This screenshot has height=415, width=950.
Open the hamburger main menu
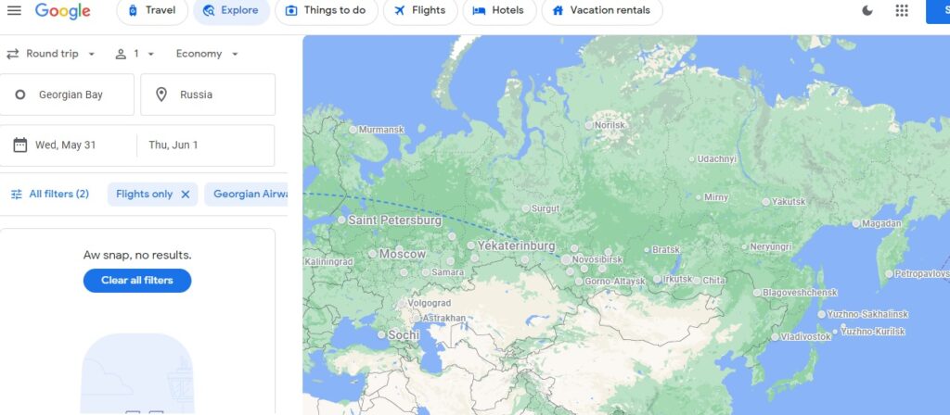coord(14,10)
